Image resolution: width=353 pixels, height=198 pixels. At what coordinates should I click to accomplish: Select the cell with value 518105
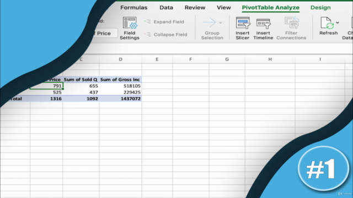120,86
